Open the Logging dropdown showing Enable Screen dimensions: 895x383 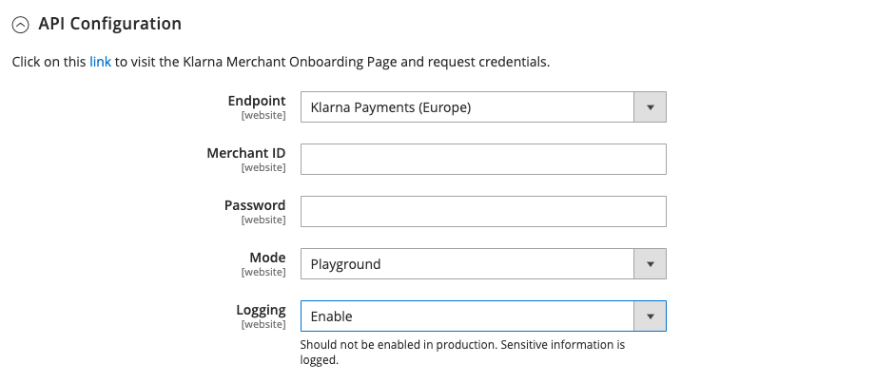pos(483,316)
